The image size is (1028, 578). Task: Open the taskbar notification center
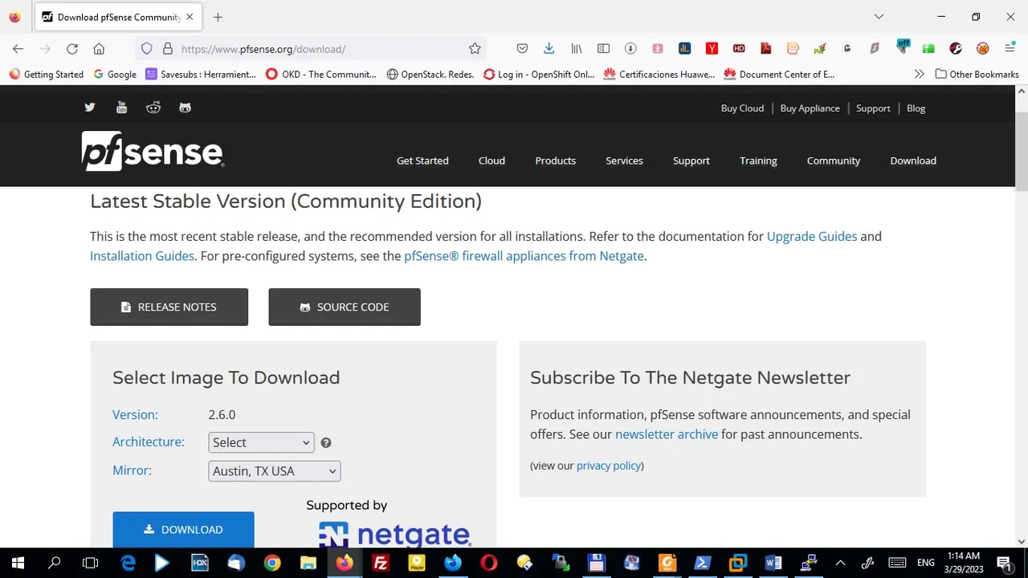pos(1003,563)
